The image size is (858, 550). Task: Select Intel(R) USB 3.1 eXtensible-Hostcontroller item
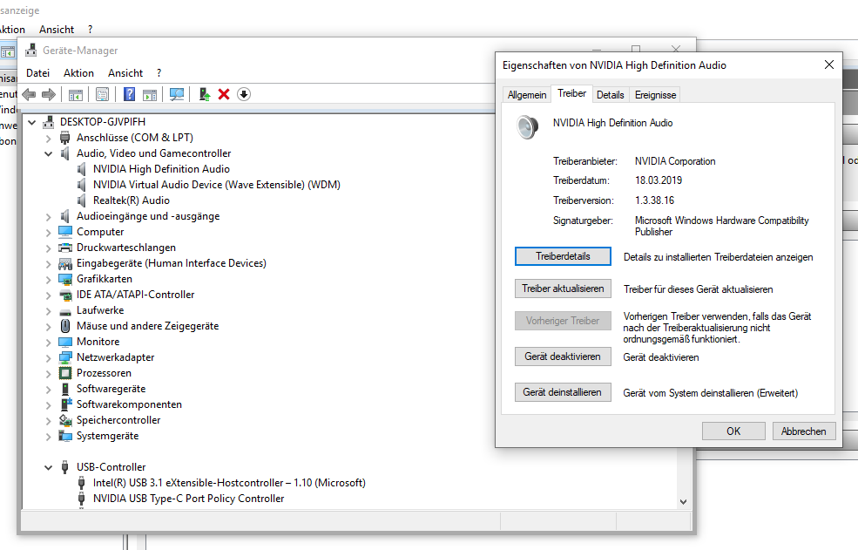(x=229, y=483)
